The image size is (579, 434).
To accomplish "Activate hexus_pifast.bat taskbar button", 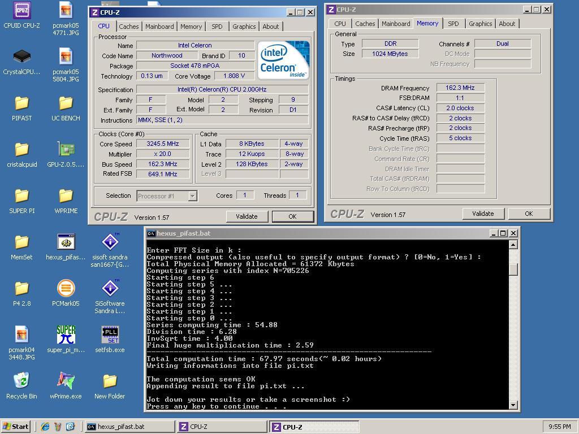I will point(129,427).
